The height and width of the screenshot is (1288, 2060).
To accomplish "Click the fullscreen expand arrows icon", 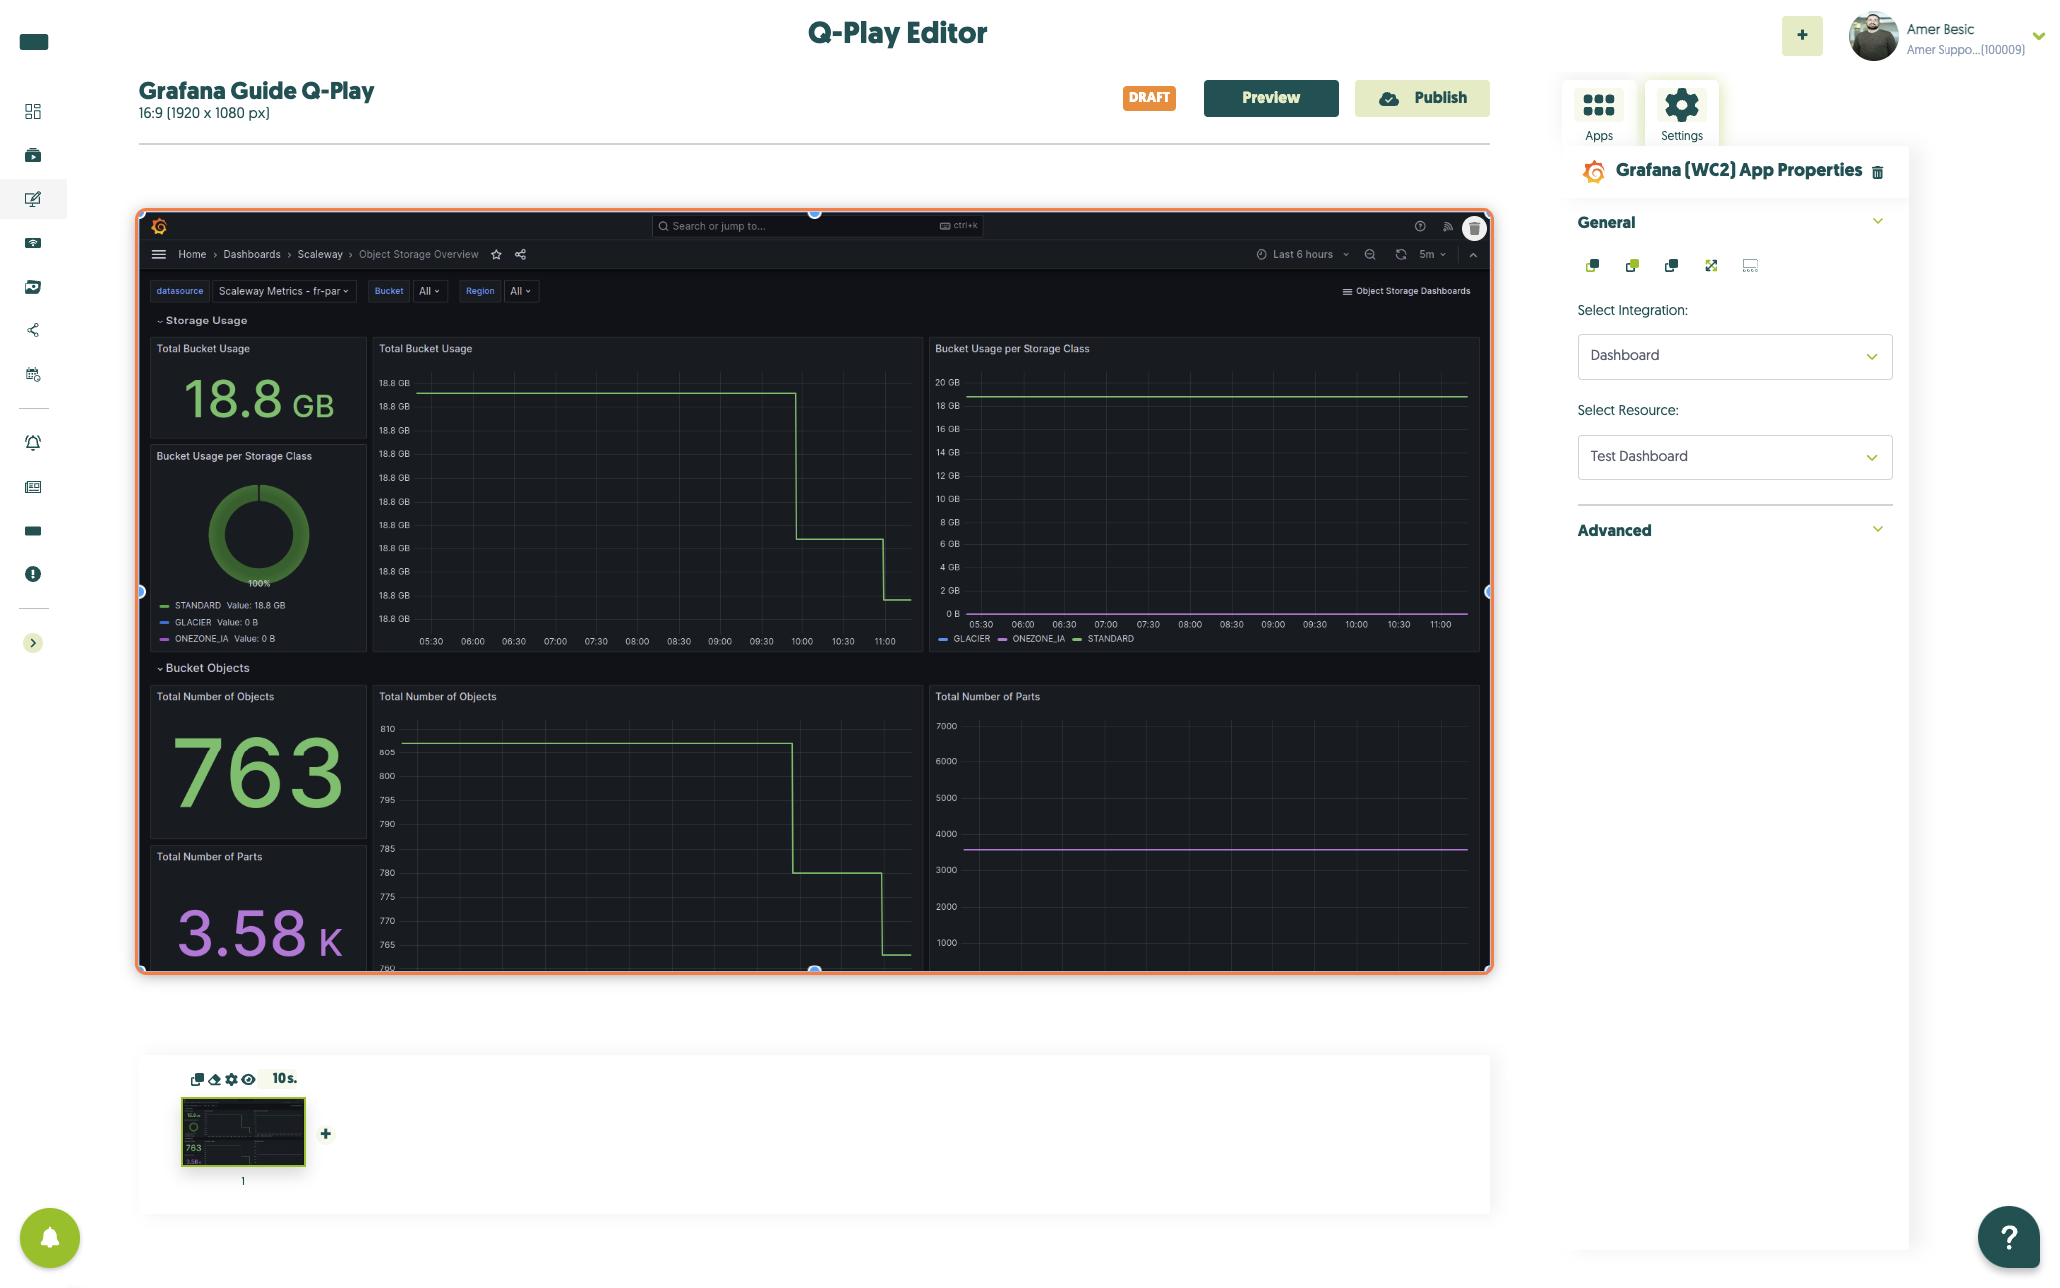I will 1711,265.
